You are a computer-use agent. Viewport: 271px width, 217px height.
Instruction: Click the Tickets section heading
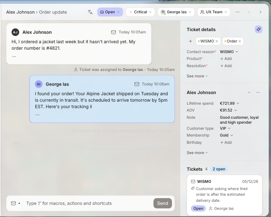195,169
